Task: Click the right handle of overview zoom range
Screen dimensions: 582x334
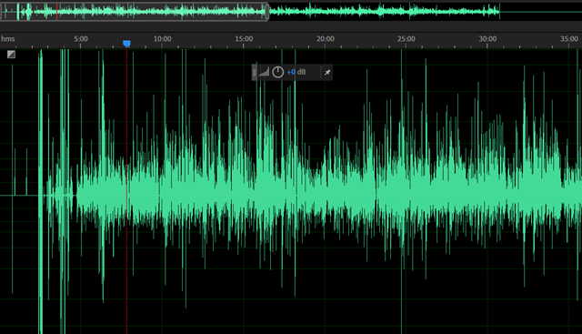Action: pos(266,12)
